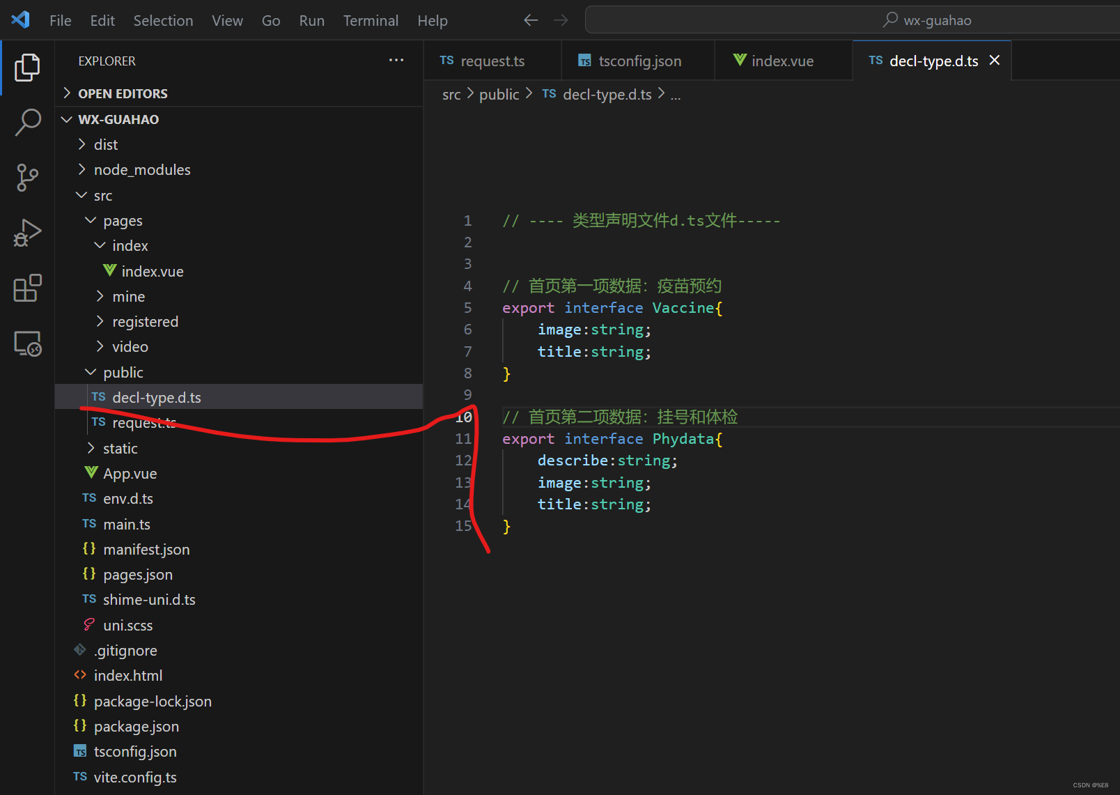Screen dimensions: 1120x795
Task: Expand the video folder
Action: pyautogui.click(x=100, y=346)
